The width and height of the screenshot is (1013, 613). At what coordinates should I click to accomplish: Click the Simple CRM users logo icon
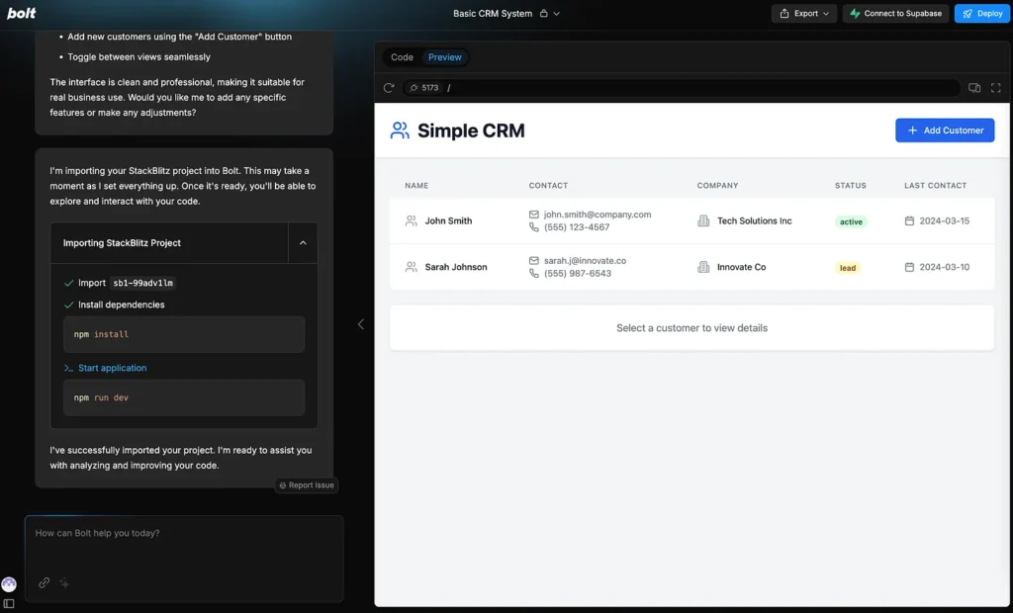(x=400, y=131)
